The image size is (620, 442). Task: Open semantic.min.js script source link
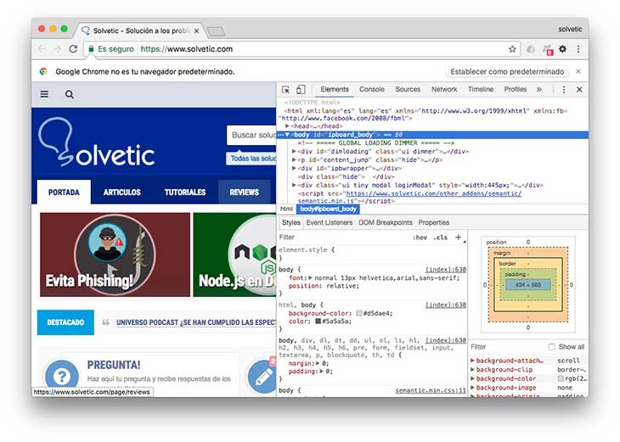[409, 197]
